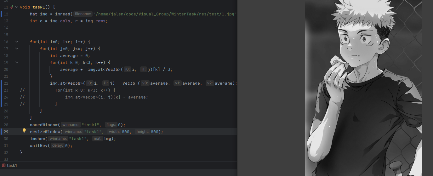Screen dimensions: 433x176
Task: Click the 'flags:' inlay hint in namedWindow
Action: [111, 125]
